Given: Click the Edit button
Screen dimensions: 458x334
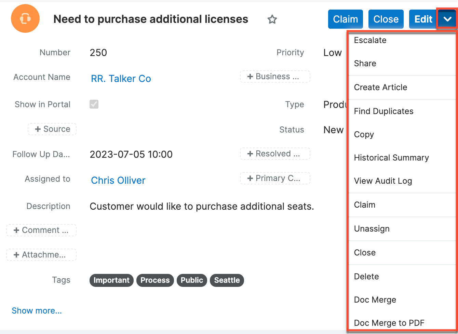Looking at the screenshot, I should (x=423, y=19).
